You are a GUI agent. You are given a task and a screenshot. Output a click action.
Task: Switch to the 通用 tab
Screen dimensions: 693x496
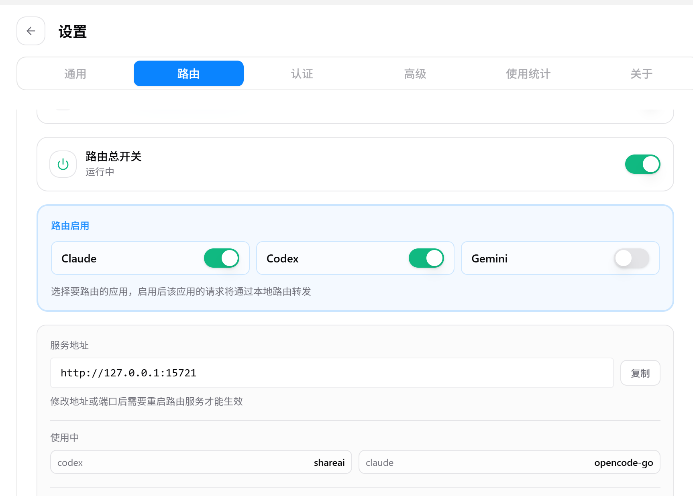tap(75, 73)
